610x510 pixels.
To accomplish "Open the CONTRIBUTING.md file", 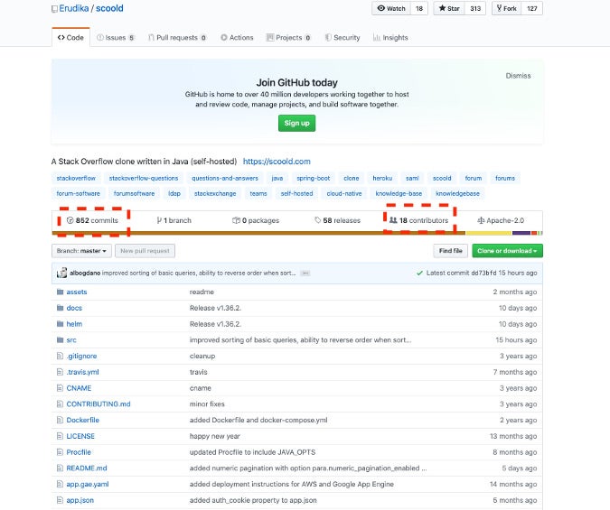I will 99,403.
